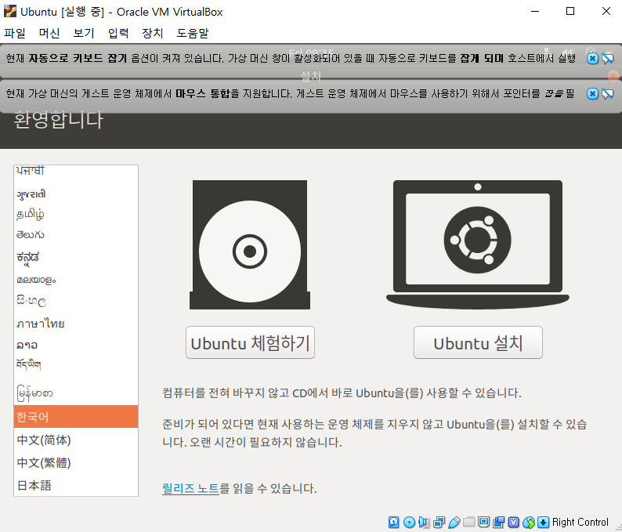Click the VirtualBox title bar app icon
Screen dimensions: 622x532
10,11
